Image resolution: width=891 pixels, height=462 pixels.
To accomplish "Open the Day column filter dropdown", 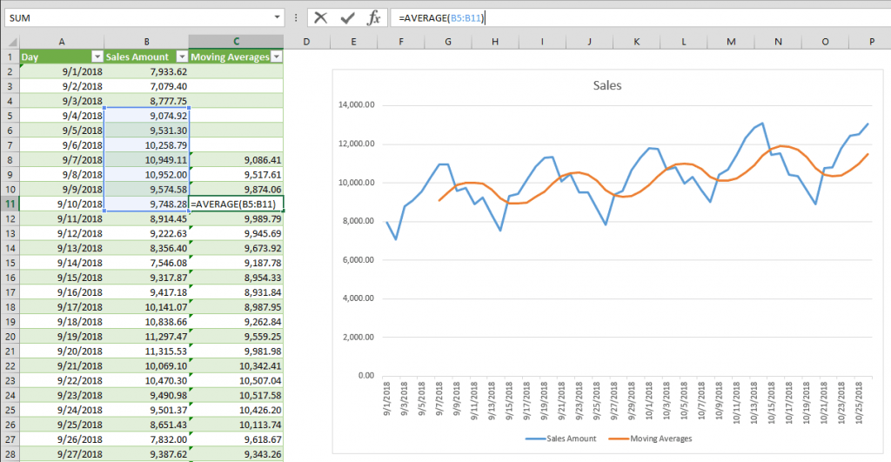I will point(97,57).
